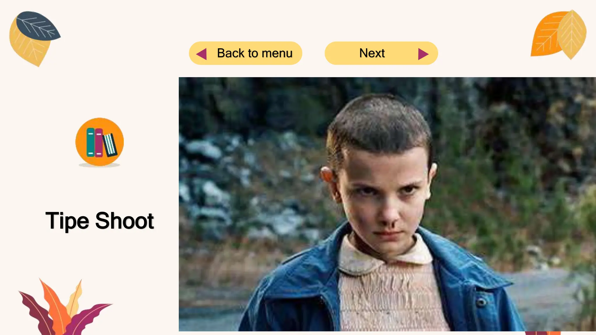Click the small pale yellow leaf at bottom
596x335 pixels.
75,297
